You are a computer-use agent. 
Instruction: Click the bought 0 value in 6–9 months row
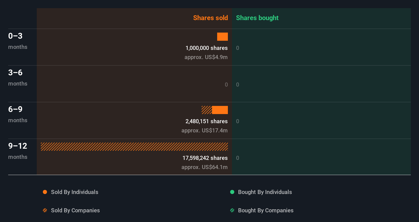(238, 121)
